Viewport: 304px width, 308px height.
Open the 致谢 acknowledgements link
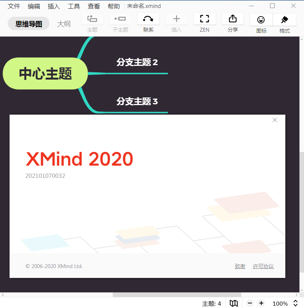tap(240, 266)
